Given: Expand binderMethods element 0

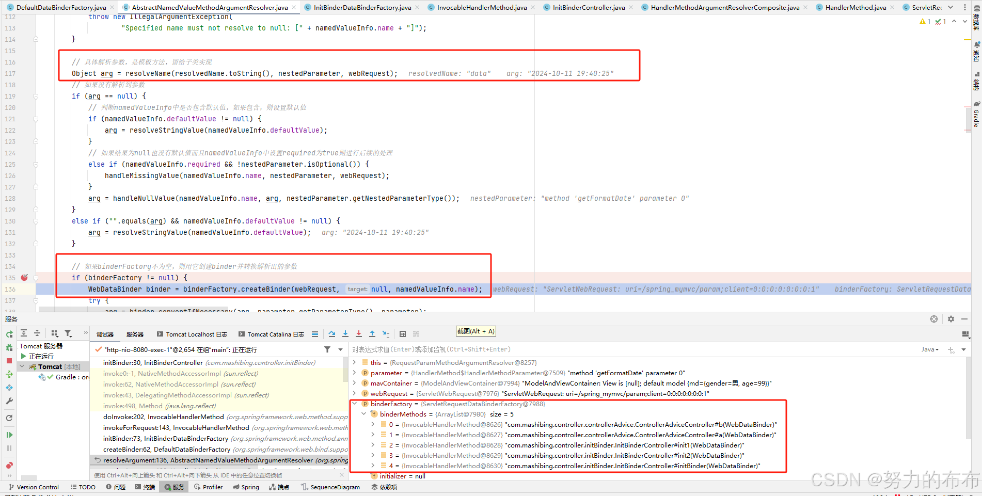Looking at the screenshot, I should tap(373, 424).
